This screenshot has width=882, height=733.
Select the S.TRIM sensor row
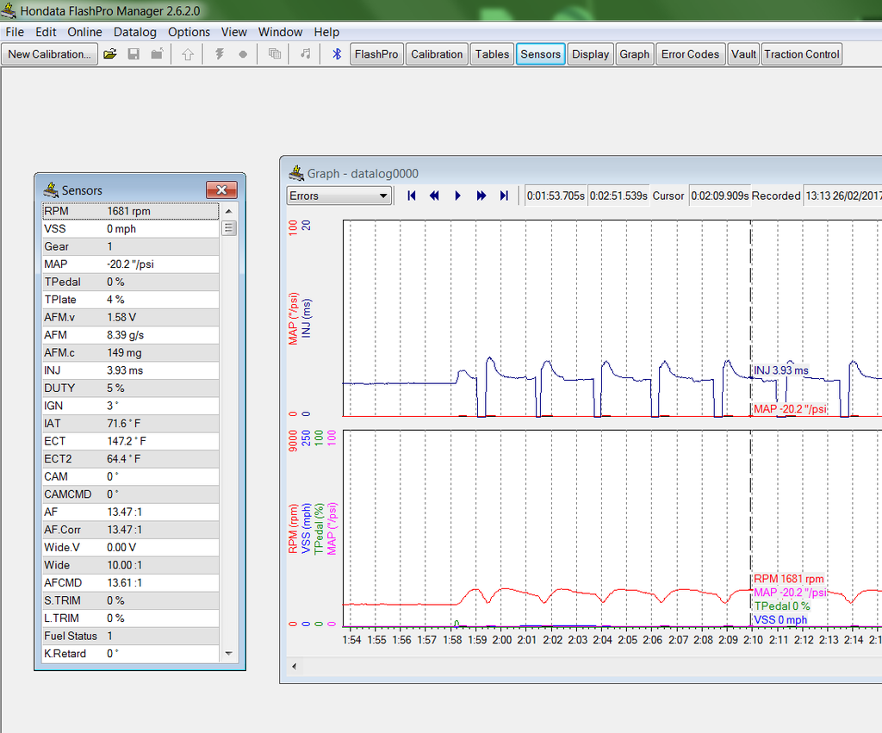point(131,600)
